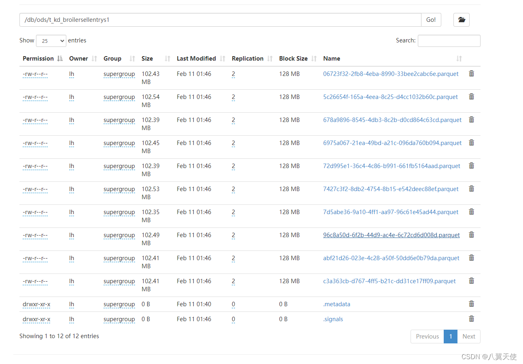523x364 pixels.
Task: Open file 72d995e1-36c4-4c86-b991-661fb5164aad.parquet
Action: coord(392,166)
